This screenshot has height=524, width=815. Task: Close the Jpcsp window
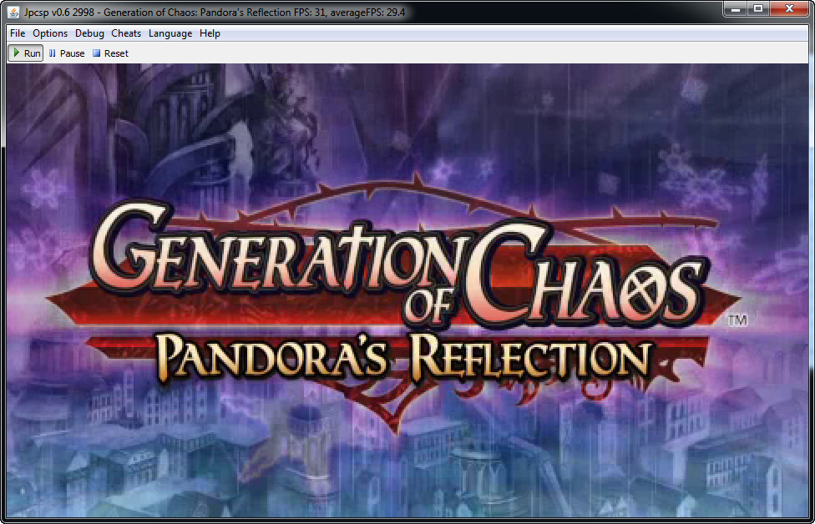click(789, 9)
